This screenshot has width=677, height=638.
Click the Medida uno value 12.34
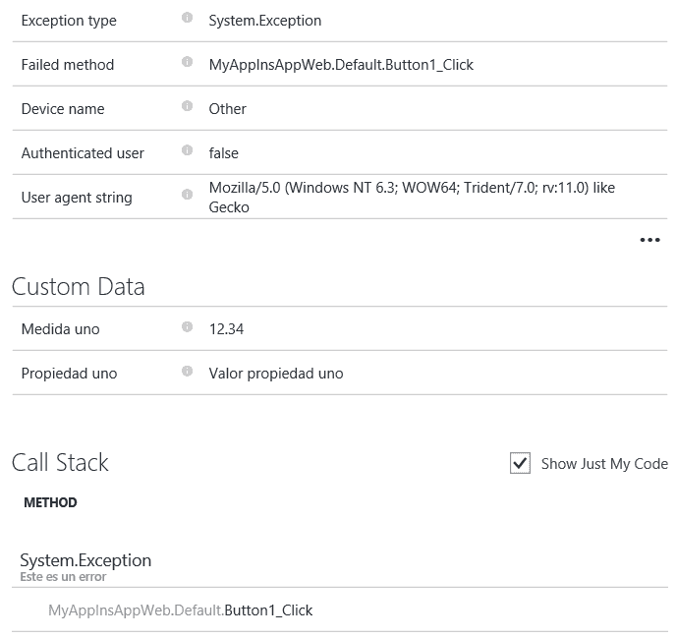pyautogui.click(x=226, y=329)
